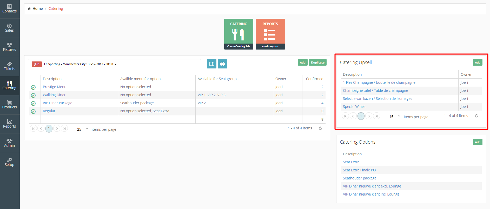
Task: Open VIP Diner nieuwe klant incl Lounge
Action: (371, 194)
